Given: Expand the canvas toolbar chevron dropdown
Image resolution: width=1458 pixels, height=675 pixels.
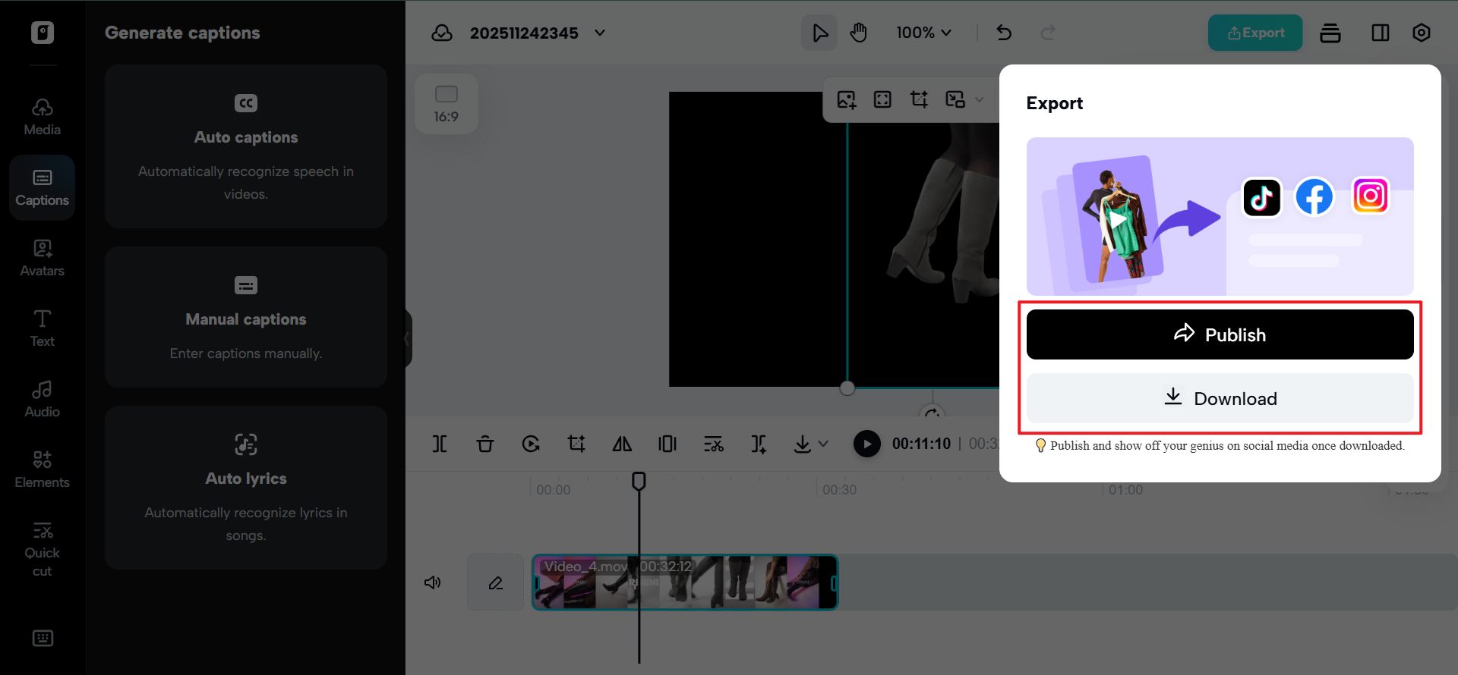Looking at the screenshot, I should pos(980,99).
